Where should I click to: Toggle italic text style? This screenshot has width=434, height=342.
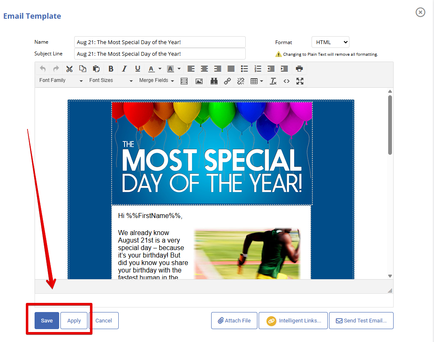(x=124, y=69)
